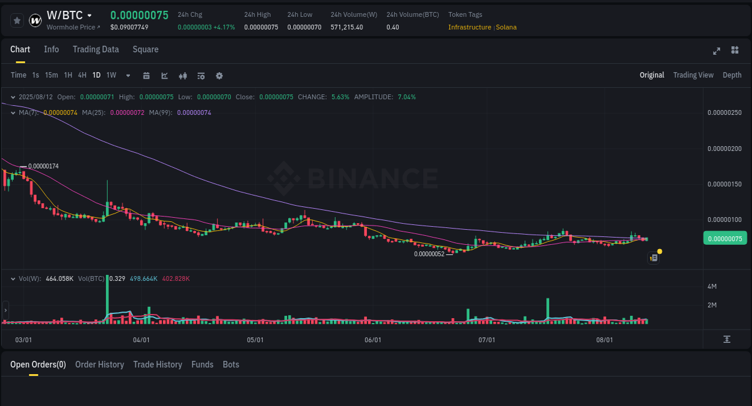
Task: Click the AMPLITUDE 7.04% value
Action: 407,97
